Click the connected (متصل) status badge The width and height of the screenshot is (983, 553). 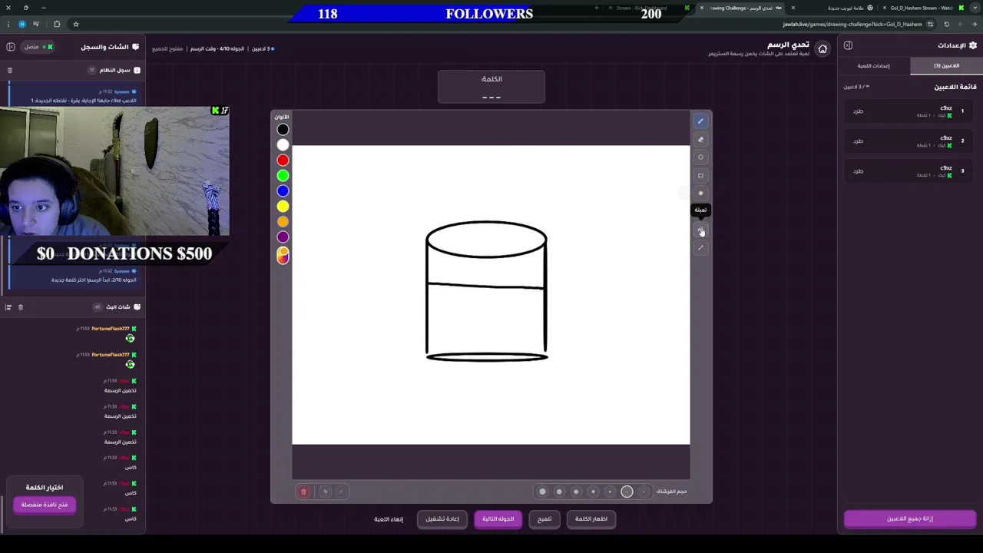tap(38, 47)
